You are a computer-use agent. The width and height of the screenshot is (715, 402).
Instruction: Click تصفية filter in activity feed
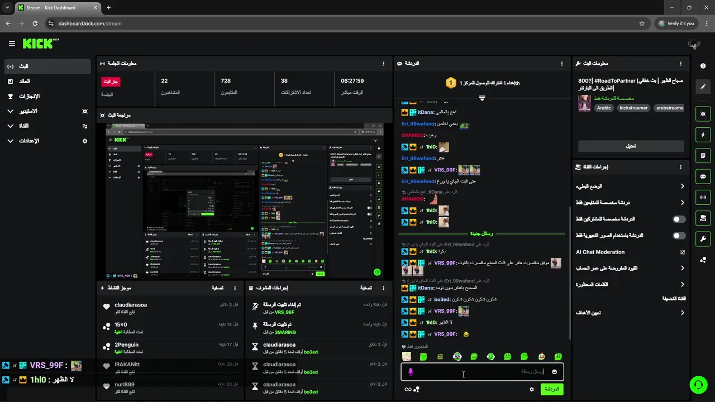218,288
